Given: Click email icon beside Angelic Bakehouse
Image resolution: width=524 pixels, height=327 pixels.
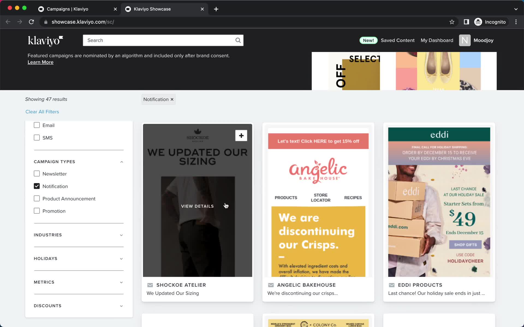Looking at the screenshot, I should pos(271,285).
